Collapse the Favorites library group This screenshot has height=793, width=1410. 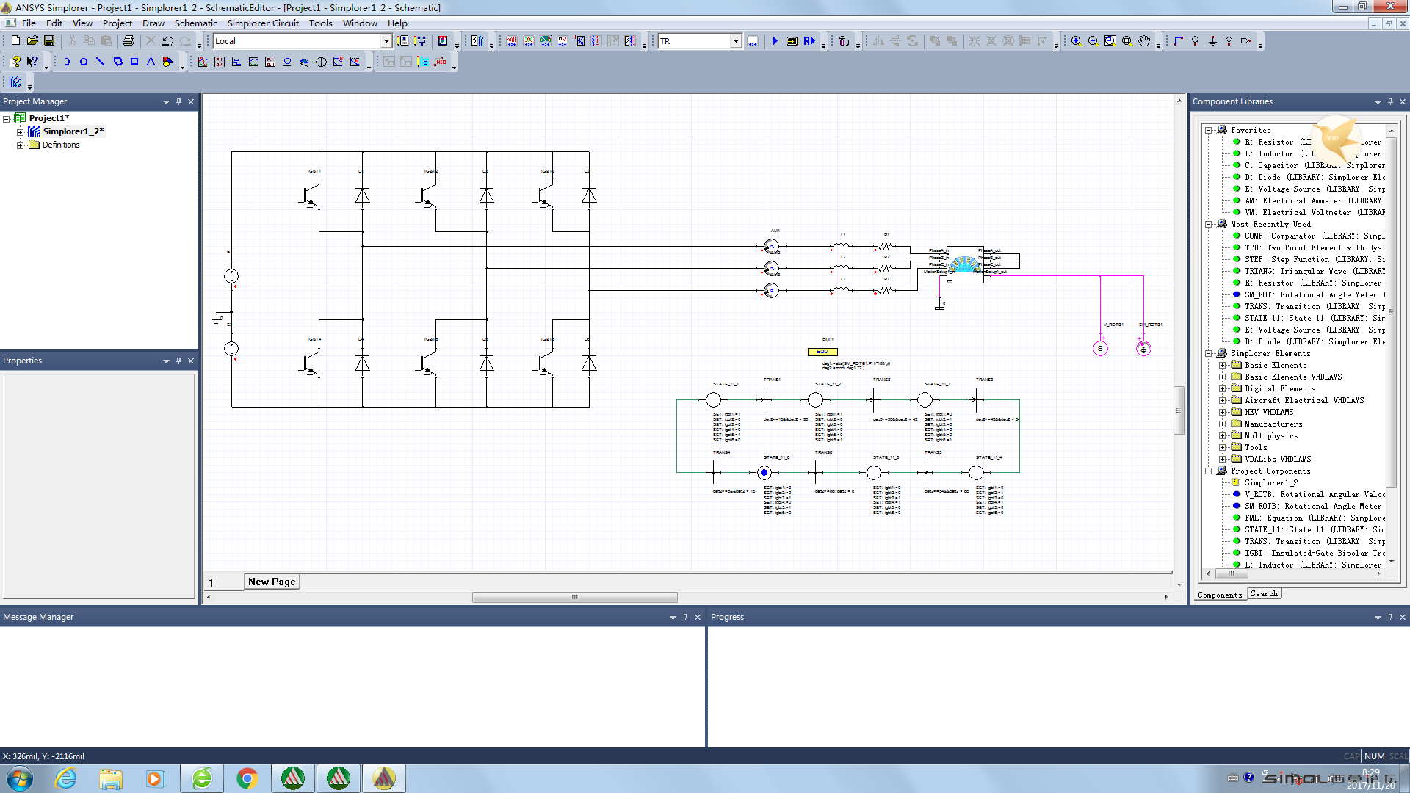1208,130
